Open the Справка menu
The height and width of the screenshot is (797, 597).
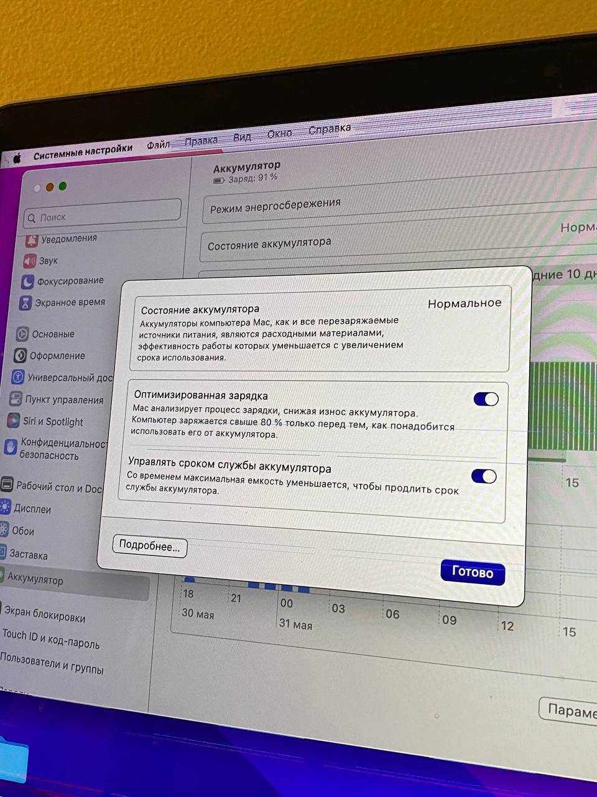click(330, 129)
